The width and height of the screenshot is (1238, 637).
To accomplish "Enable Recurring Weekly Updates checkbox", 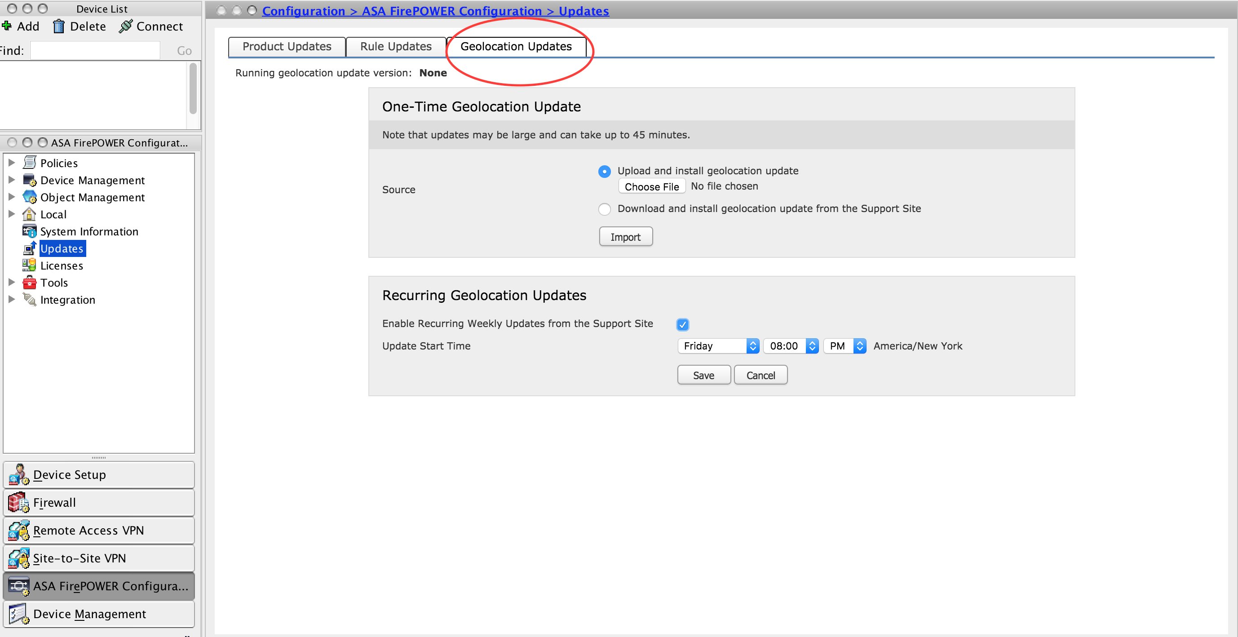I will [682, 324].
